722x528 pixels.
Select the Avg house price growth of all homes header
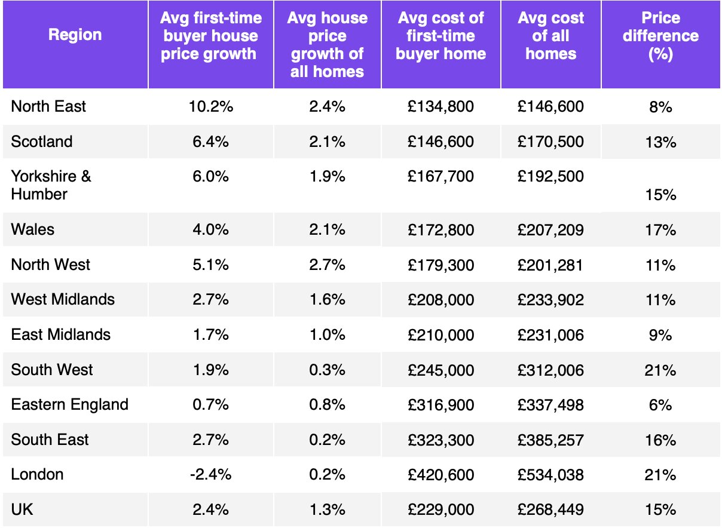328,45
